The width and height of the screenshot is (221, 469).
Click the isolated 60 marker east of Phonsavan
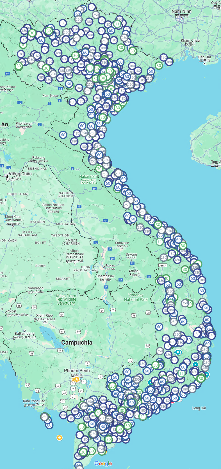[63, 135]
